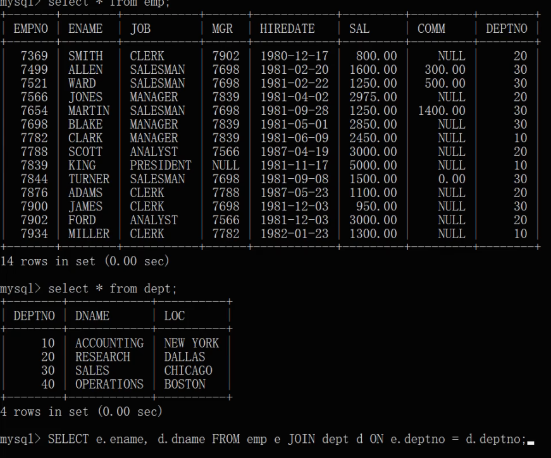The width and height of the screenshot is (551, 458).
Task: Click the NEW YORK location cell
Action: click(192, 343)
